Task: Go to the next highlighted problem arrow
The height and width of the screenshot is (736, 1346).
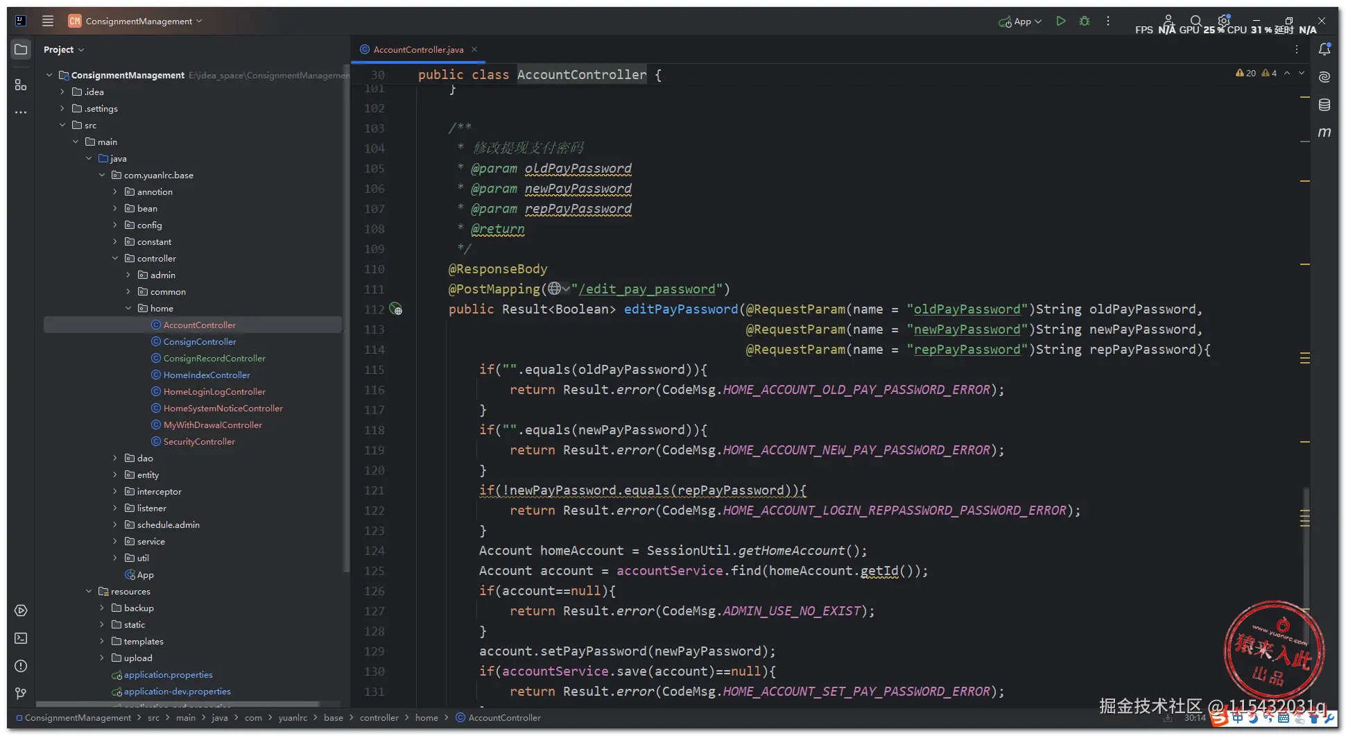Action: click(x=1302, y=73)
